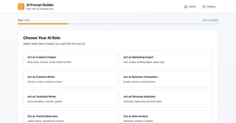Open the Home navigation link
Screen dimensions: 236x123
(x=190, y=7)
